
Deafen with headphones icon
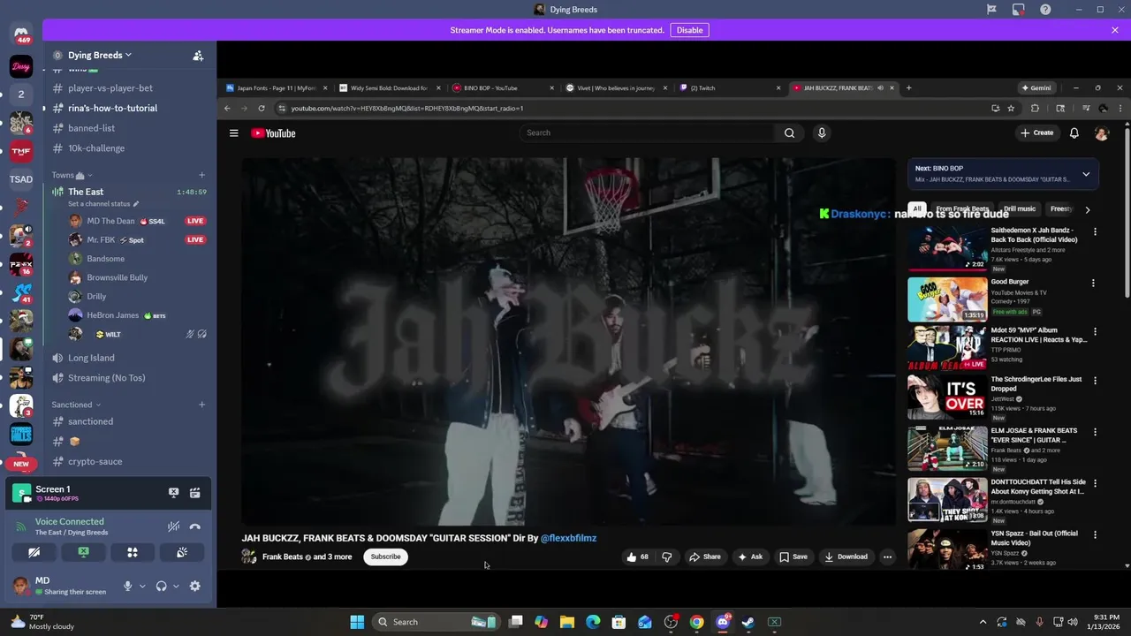point(161,586)
